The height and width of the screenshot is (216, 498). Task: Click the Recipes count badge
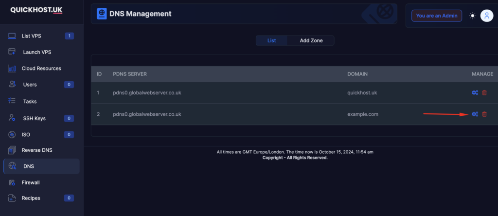pyautogui.click(x=69, y=198)
